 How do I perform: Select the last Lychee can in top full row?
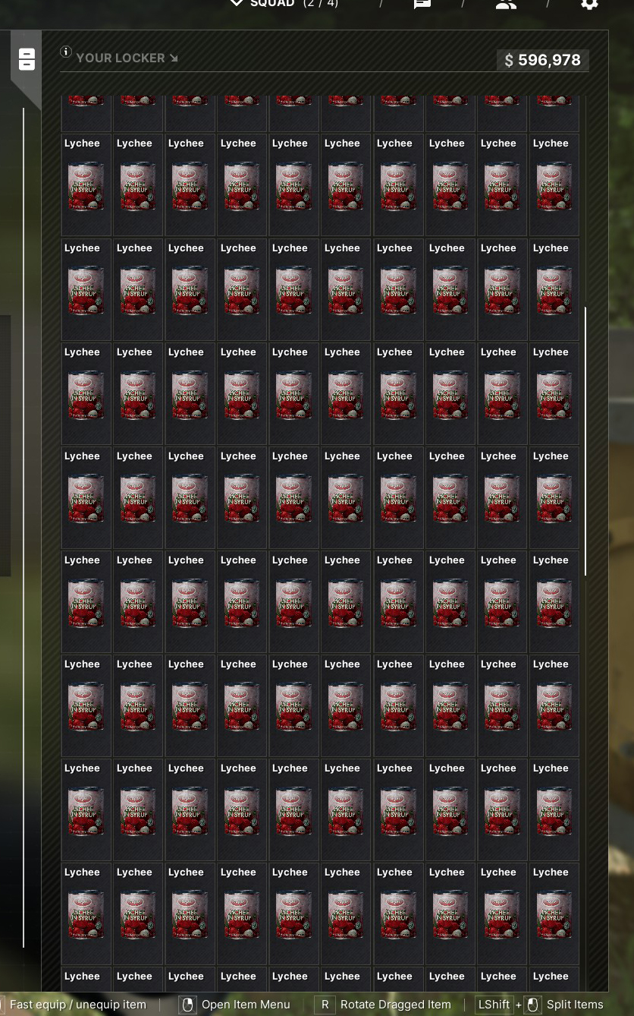(554, 185)
